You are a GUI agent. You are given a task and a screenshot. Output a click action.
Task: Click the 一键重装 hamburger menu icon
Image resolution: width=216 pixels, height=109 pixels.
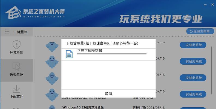tap(7, 32)
